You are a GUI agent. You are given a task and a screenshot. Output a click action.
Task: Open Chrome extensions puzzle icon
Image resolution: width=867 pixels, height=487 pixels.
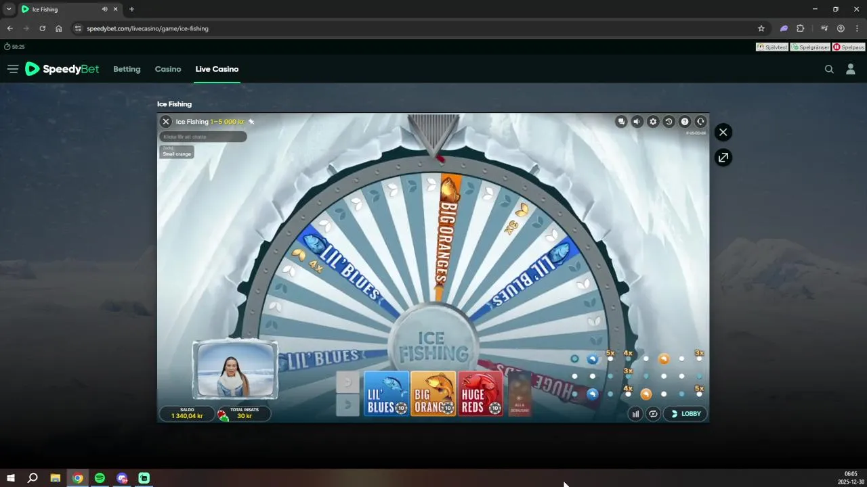[801, 28]
